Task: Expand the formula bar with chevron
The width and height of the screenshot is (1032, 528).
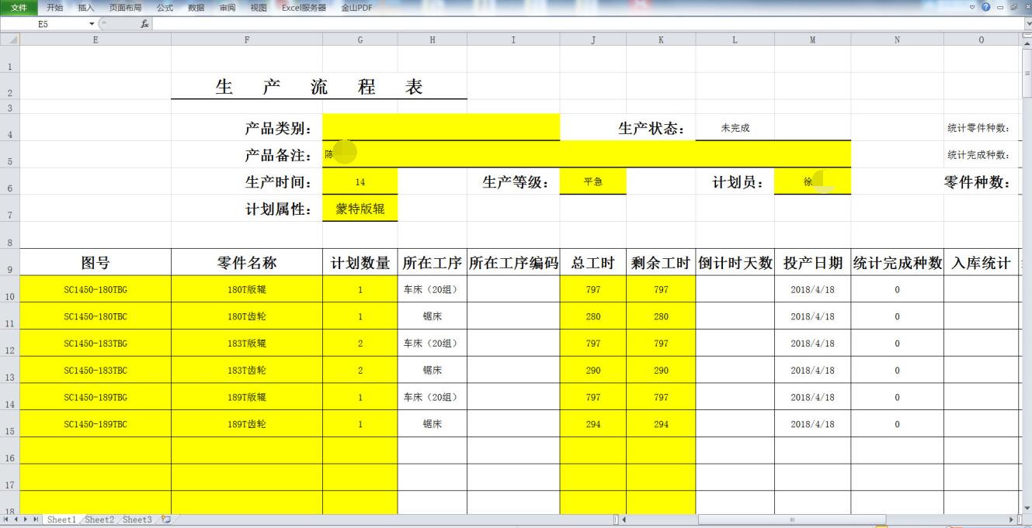Action: click(1027, 24)
